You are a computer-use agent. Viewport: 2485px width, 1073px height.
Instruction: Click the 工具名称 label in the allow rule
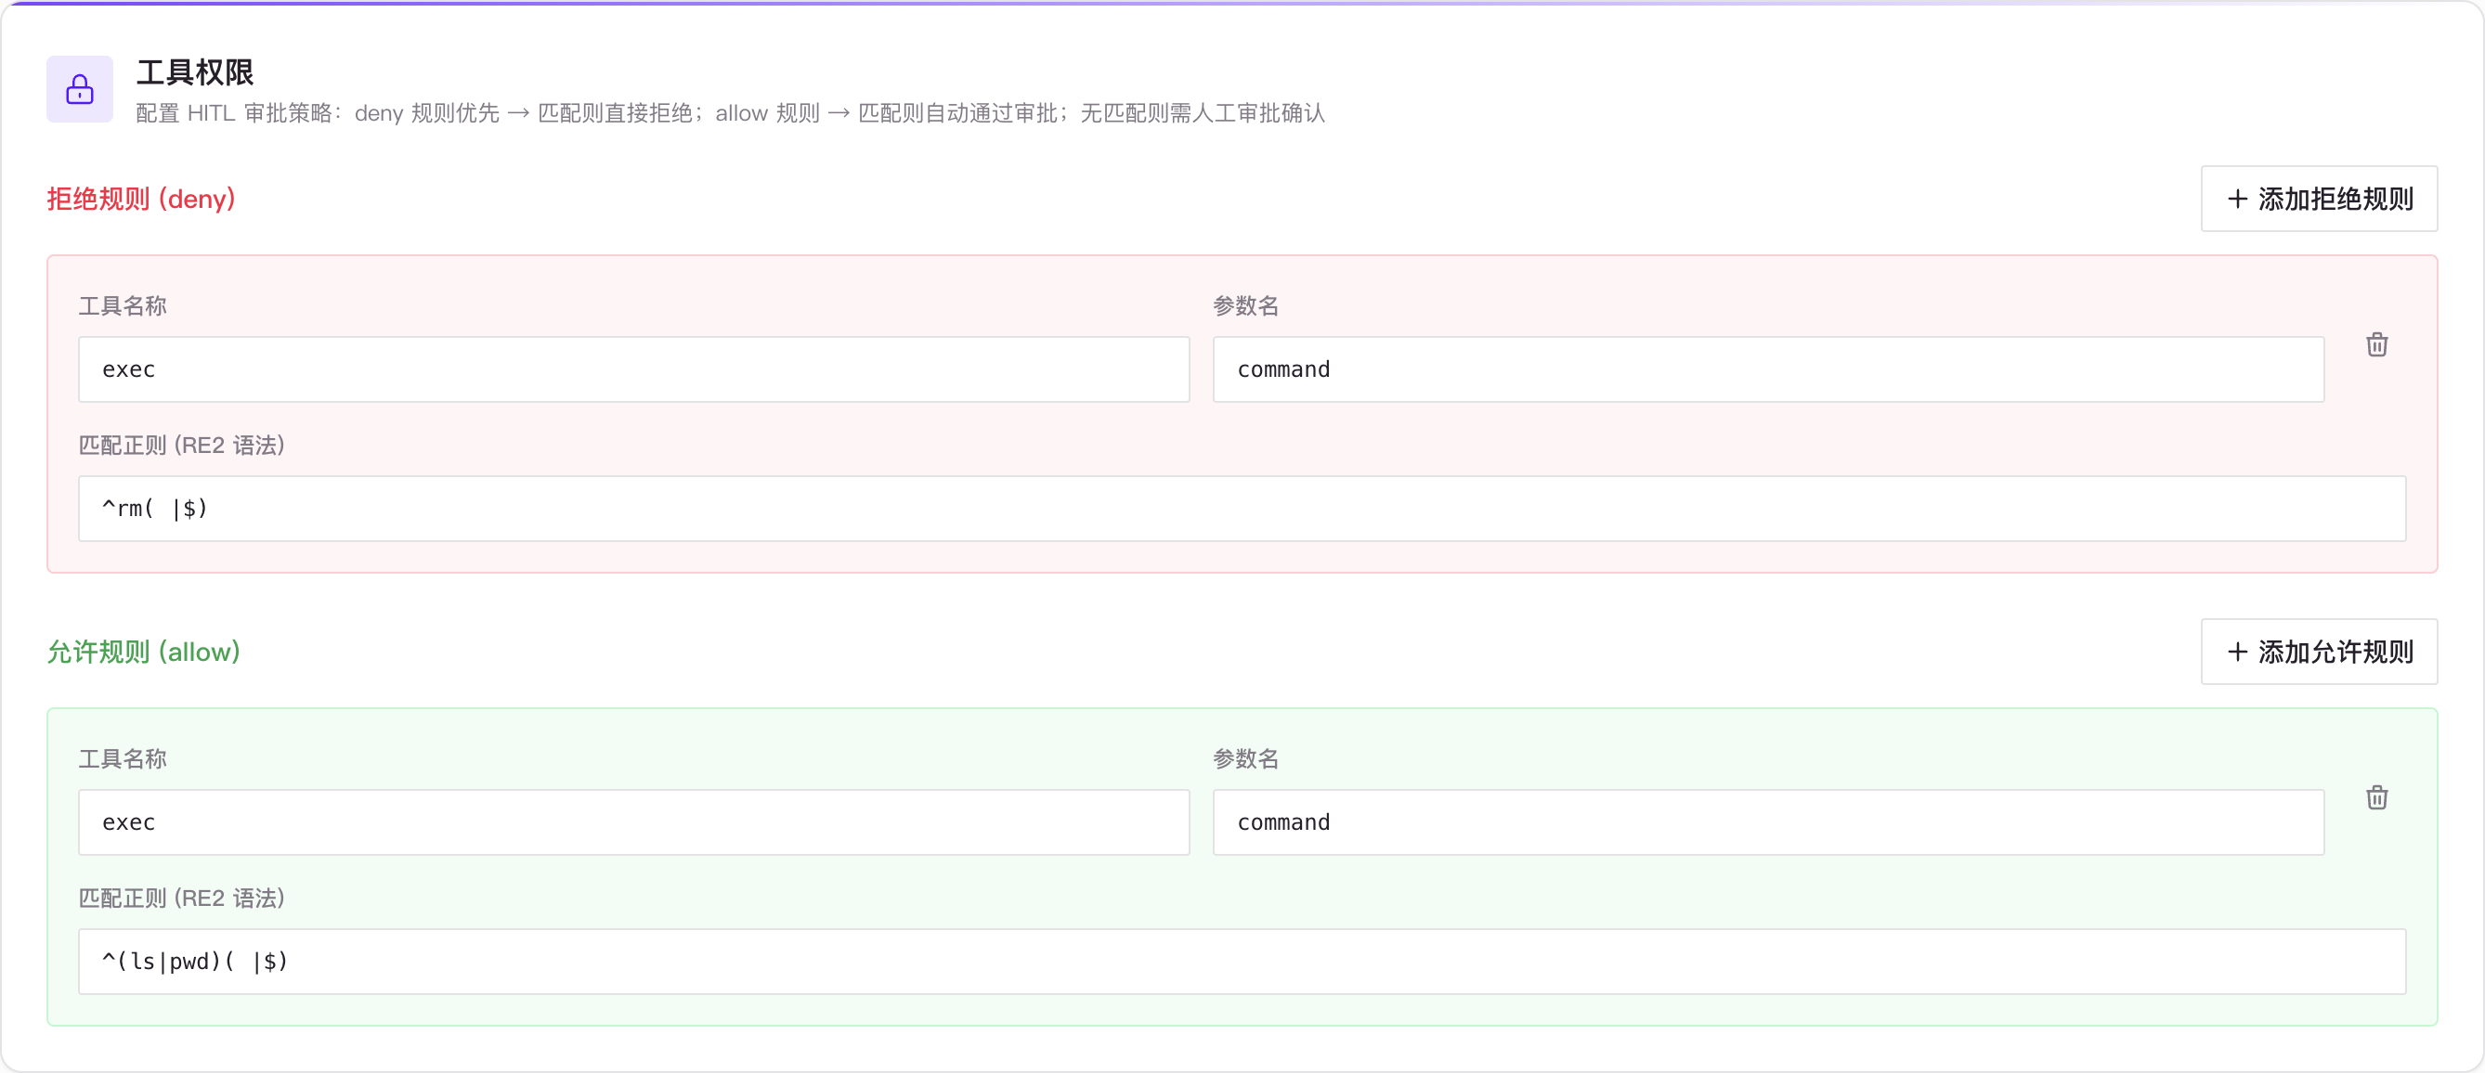tap(123, 758)
